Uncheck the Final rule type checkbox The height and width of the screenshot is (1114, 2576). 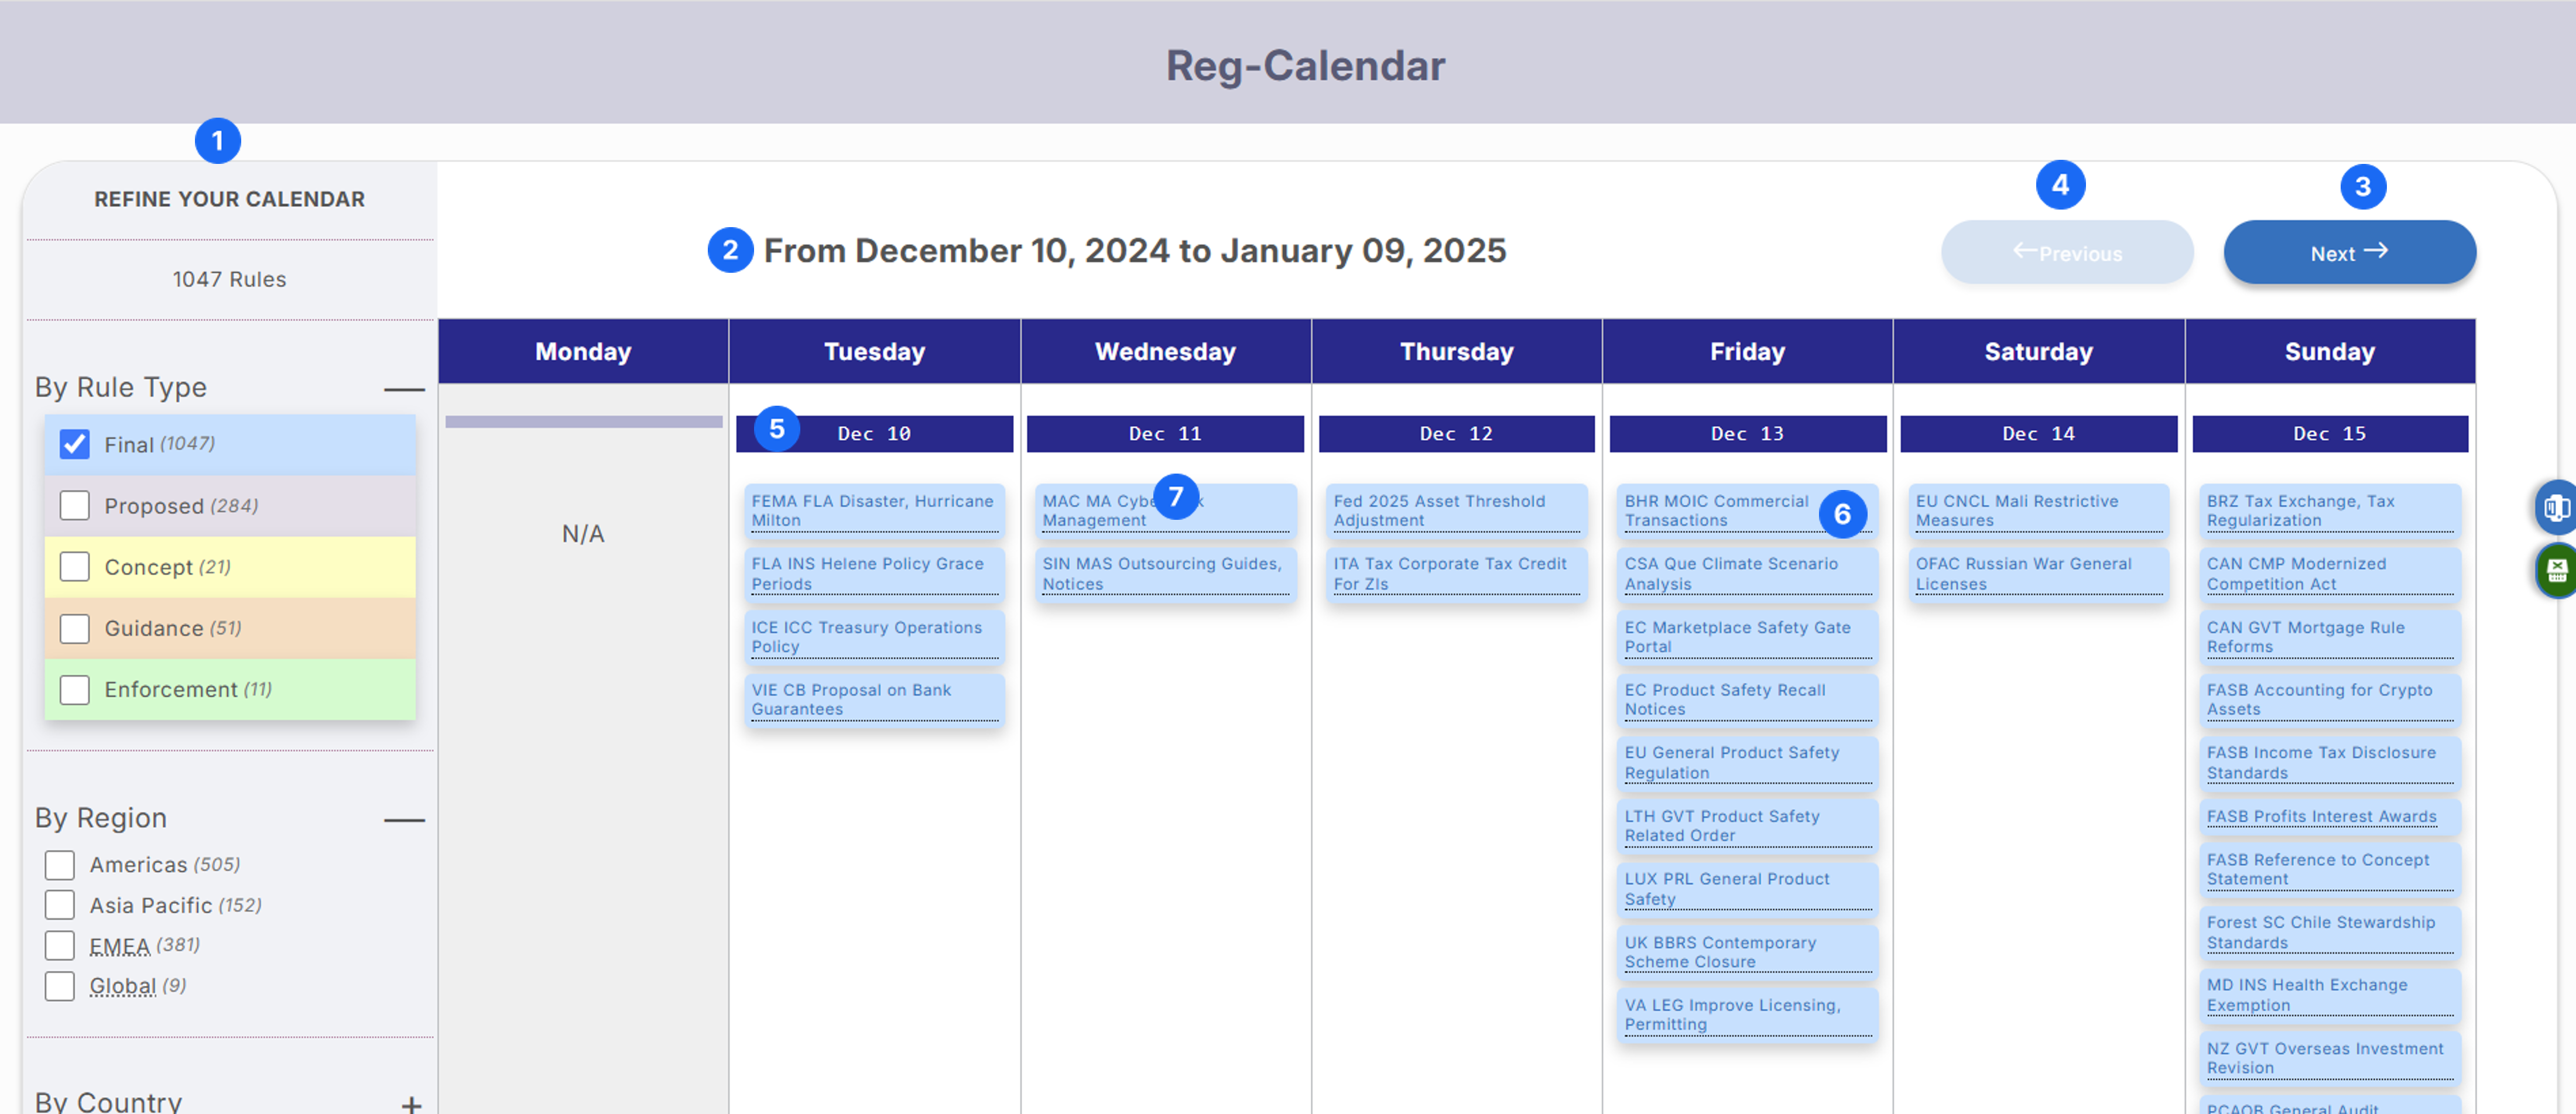tap(75, 444)
